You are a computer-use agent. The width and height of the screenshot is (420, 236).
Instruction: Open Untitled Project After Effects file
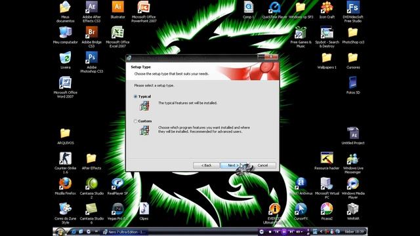tap(353, 136)
